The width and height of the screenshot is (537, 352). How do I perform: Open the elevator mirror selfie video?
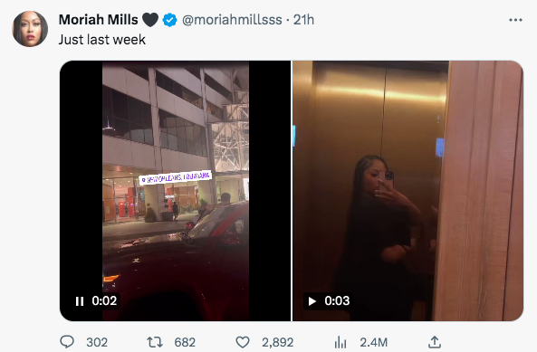coord(408,191)
